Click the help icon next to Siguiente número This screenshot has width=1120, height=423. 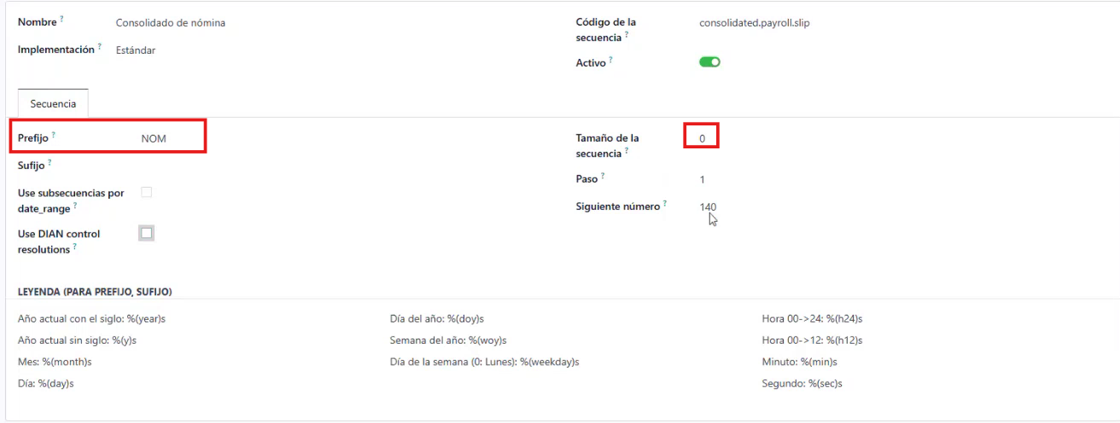pos(664,203)
